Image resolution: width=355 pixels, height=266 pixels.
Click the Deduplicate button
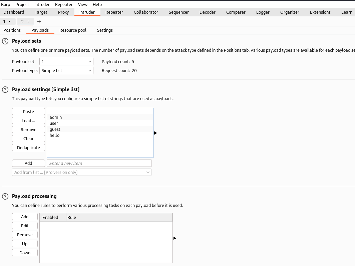pos(29,148)
